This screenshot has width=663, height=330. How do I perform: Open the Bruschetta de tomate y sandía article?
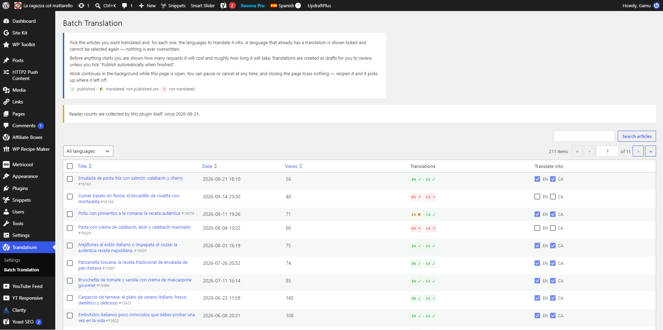click(135, 282)
